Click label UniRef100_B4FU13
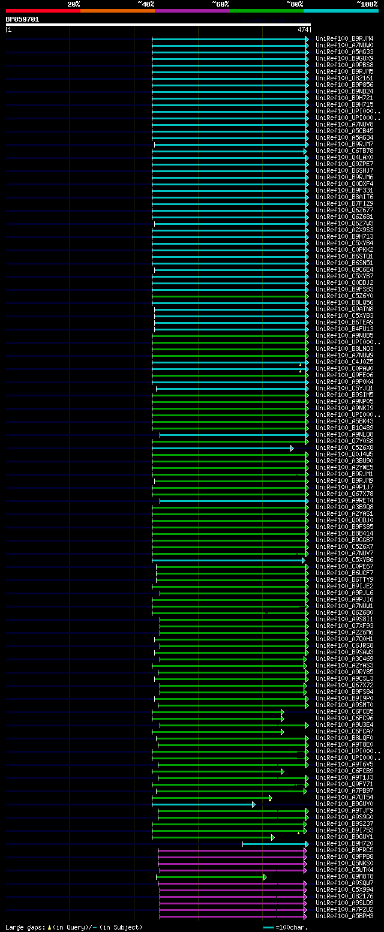The height and width of the screenshot is (932, 384). click(344, 329)
